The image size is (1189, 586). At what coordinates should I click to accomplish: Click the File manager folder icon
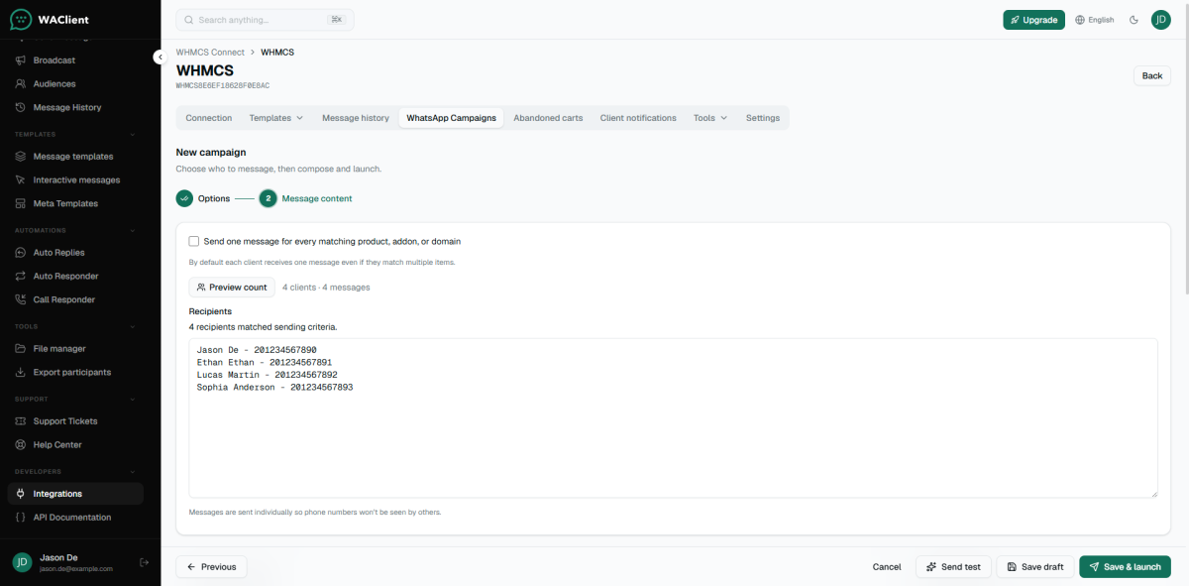(22, 349)
